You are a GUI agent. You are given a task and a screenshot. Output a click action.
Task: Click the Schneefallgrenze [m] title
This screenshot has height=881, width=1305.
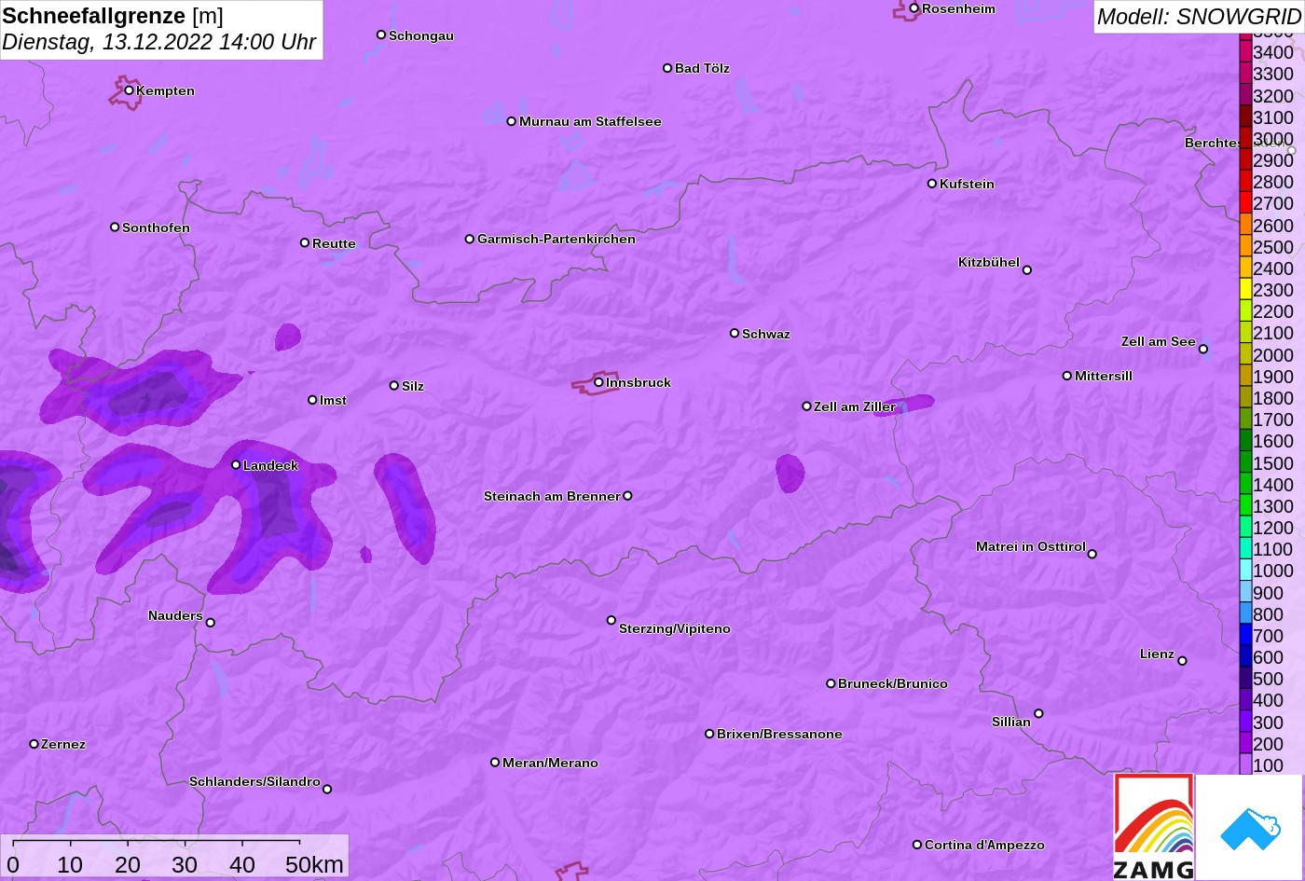pyautogui.click(x=113, y=16)
